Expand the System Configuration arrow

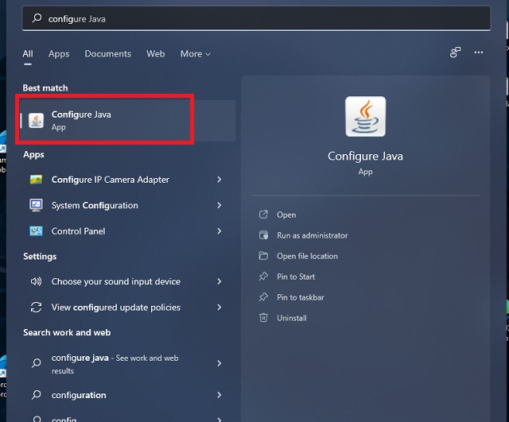[x=219, y=205]
